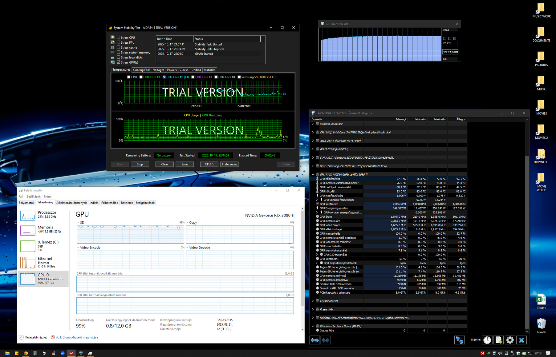Open CPUID from AIDA64 window
Screen dimensions: 556x357
coord(209,164)
